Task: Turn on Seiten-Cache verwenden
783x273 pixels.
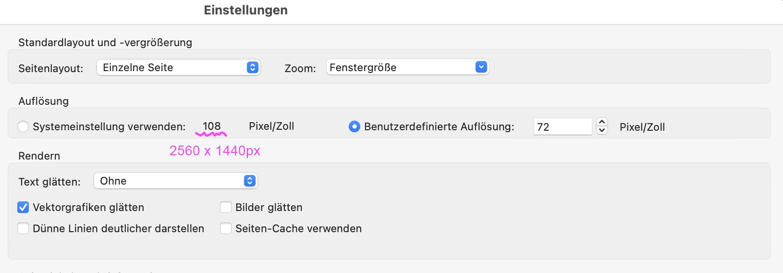Action: point(226,228)
